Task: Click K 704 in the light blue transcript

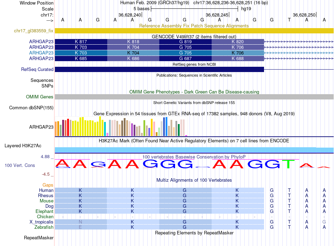Action: point(133,53)
